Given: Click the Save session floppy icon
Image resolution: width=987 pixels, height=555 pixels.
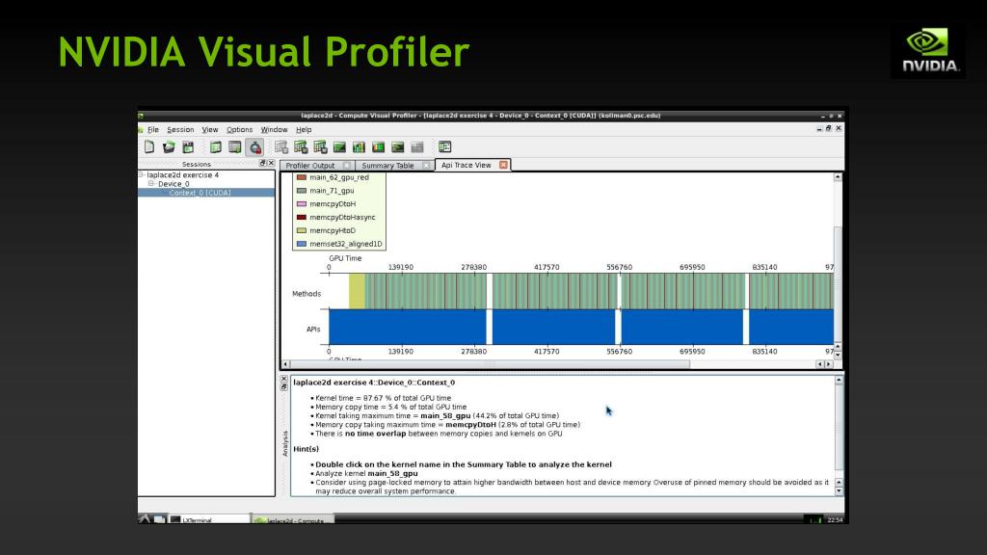Looking at the screenshot, I should click(188, 146).
